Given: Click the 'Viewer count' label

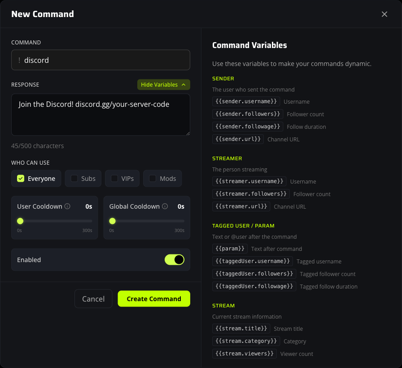Looking at the screenshot, I should (x=297, y=354).
